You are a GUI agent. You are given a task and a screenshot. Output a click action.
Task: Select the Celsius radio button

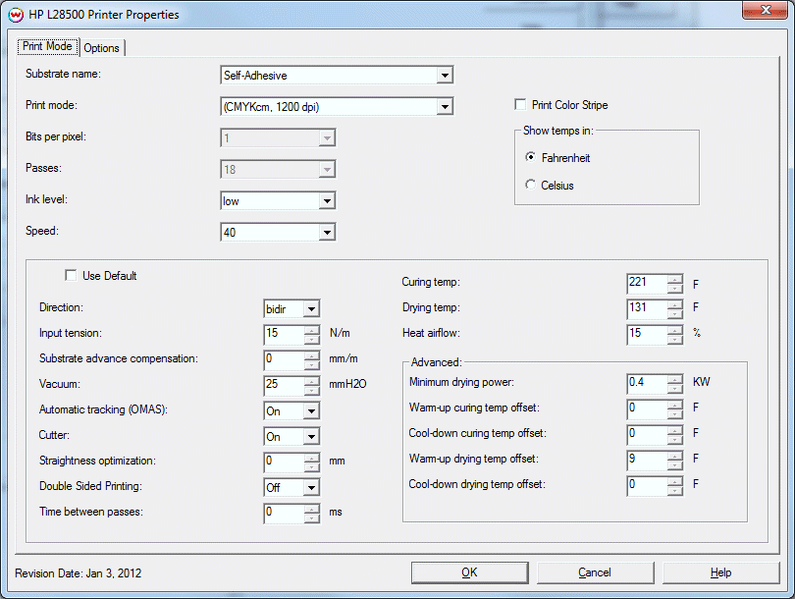(x=530, y=185)
